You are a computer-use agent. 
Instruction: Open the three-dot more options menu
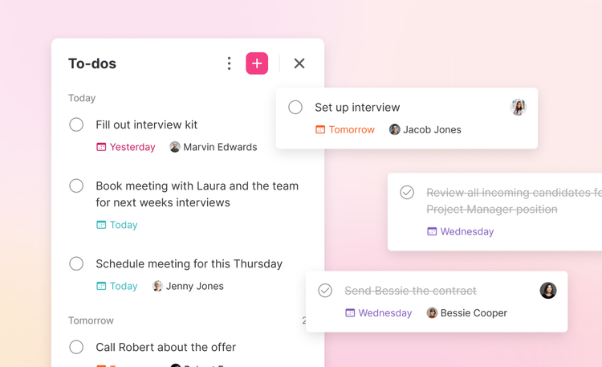point(229,63)
